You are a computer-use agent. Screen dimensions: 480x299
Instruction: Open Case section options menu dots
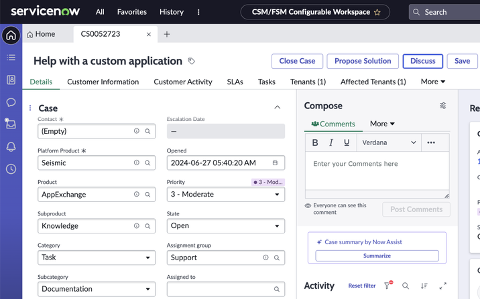30,108
